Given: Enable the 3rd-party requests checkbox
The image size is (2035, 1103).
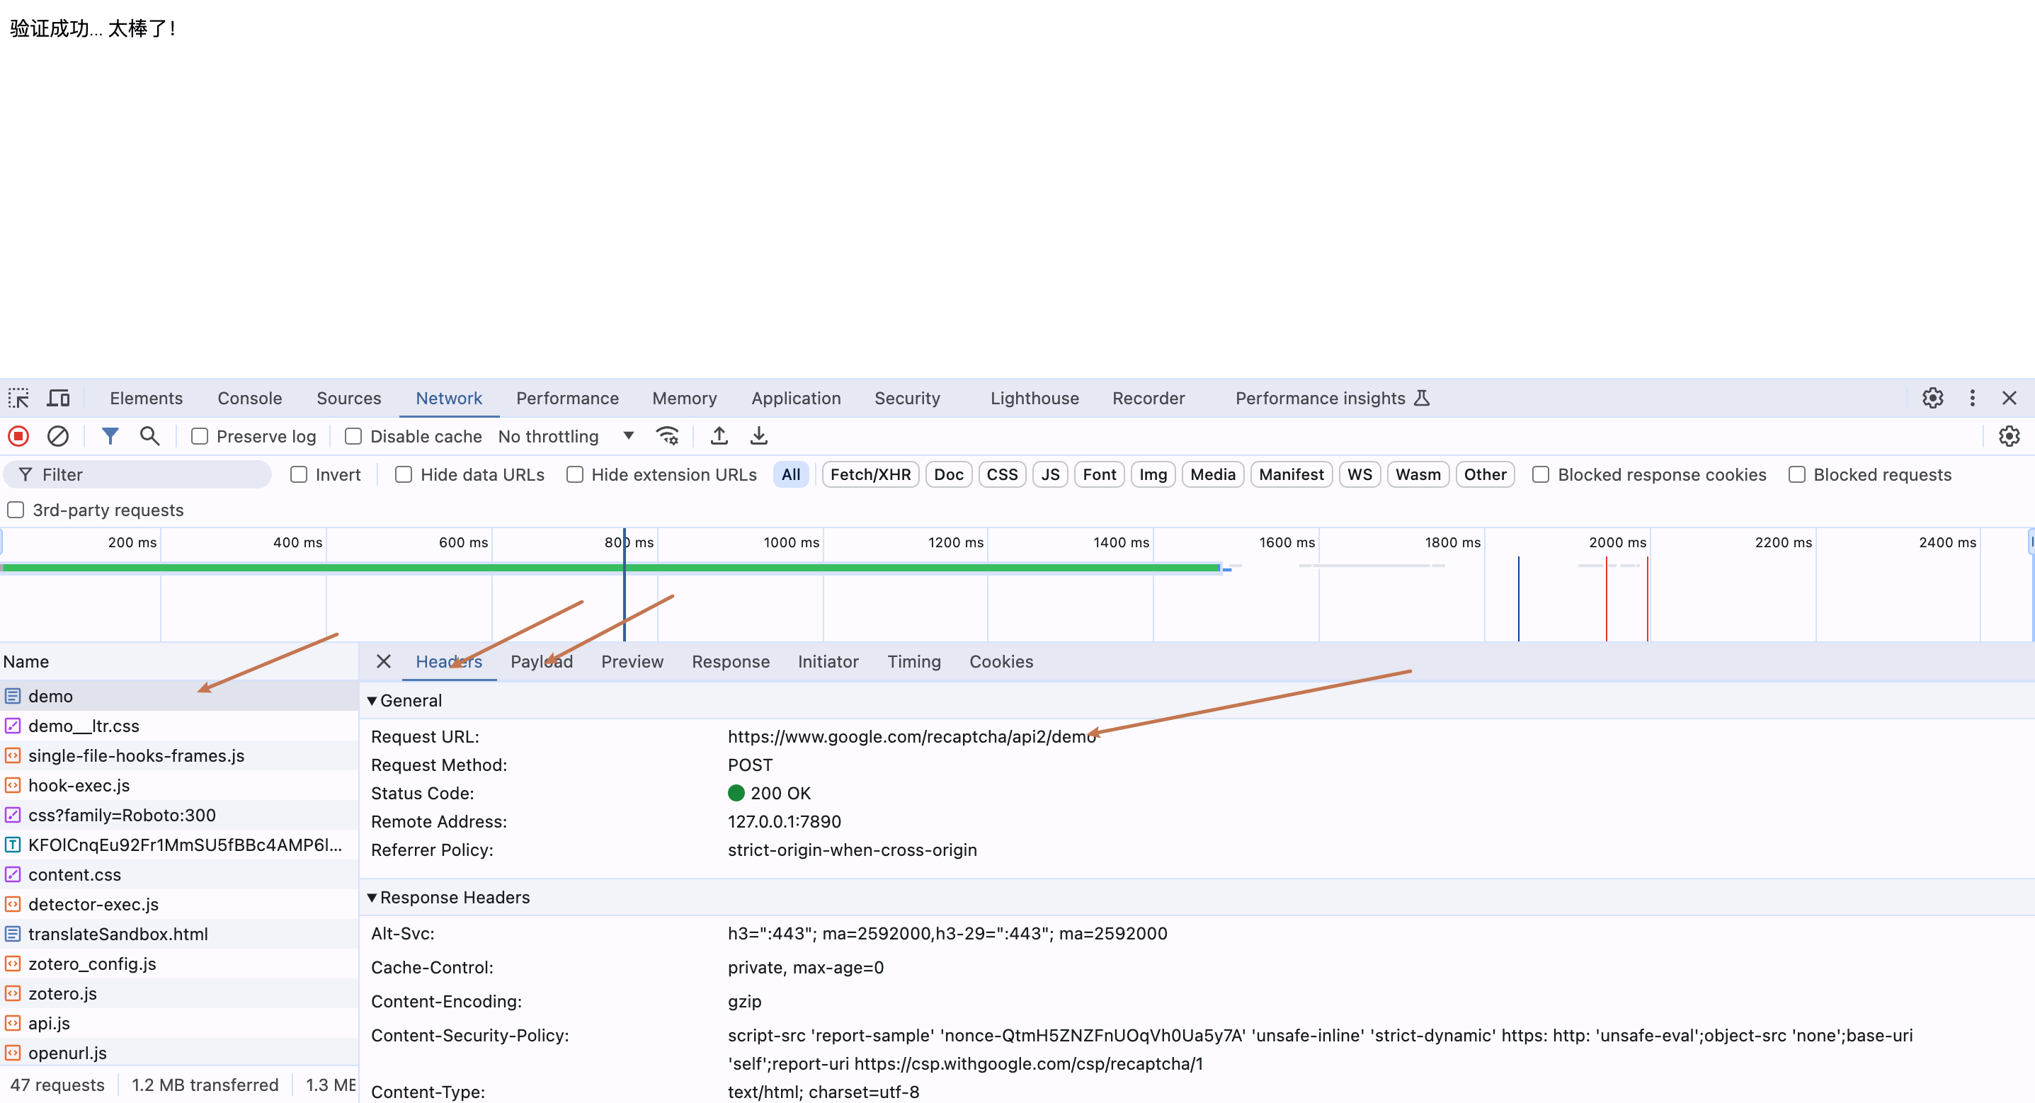Looking at the screenshot, I should pos(16,510).
